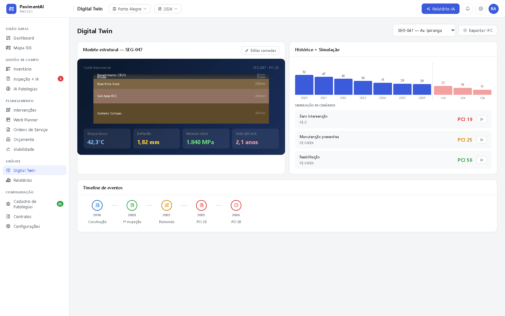Click Exportar IFC button
Viewport: 505px width, 316px height.
(x=478, y=30)
